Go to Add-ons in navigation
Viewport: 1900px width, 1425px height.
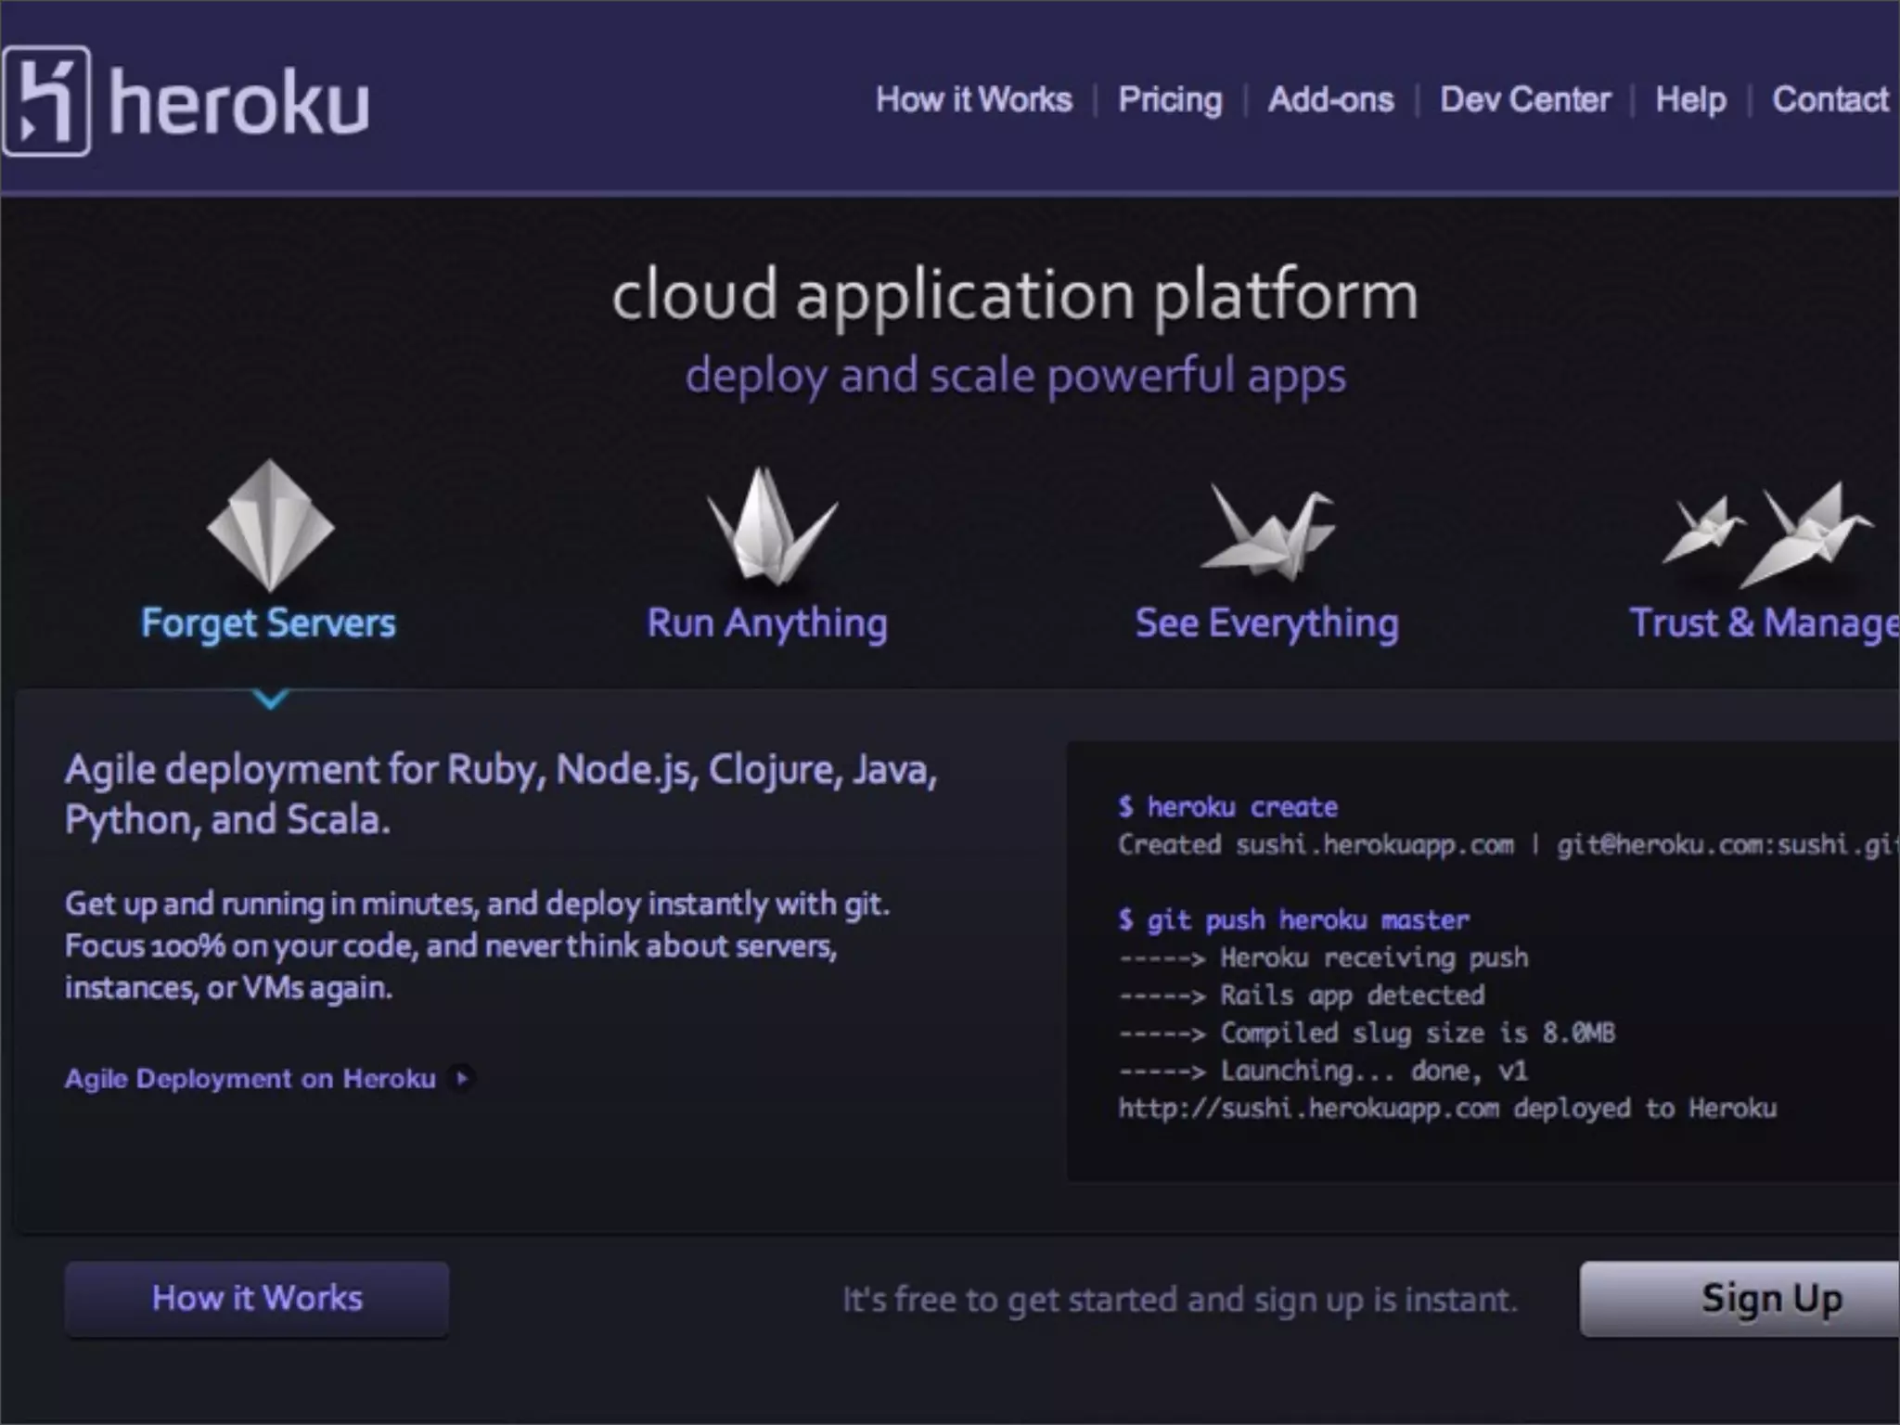1330,99
